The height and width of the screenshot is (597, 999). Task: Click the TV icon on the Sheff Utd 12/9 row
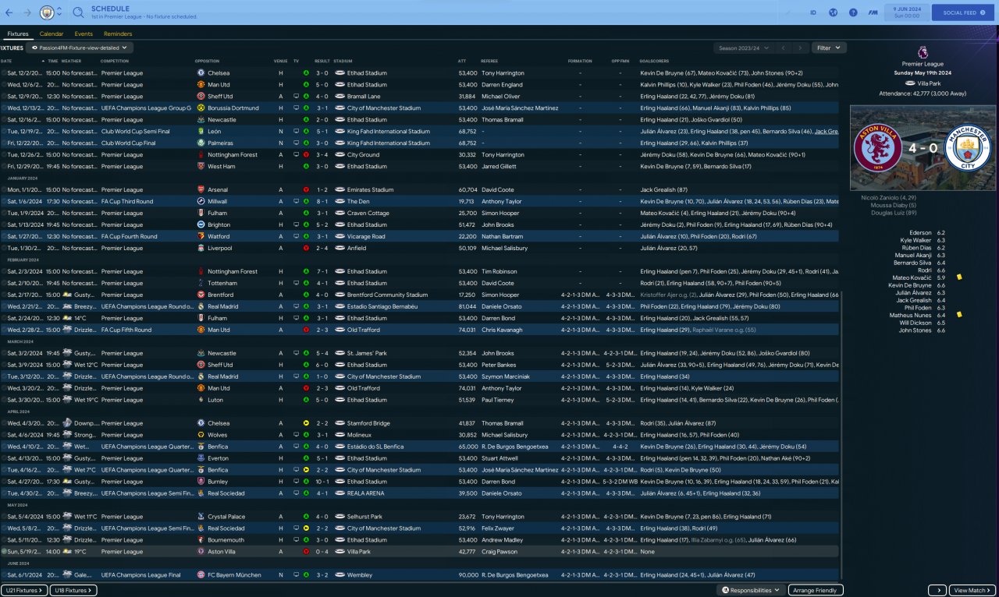296,97
